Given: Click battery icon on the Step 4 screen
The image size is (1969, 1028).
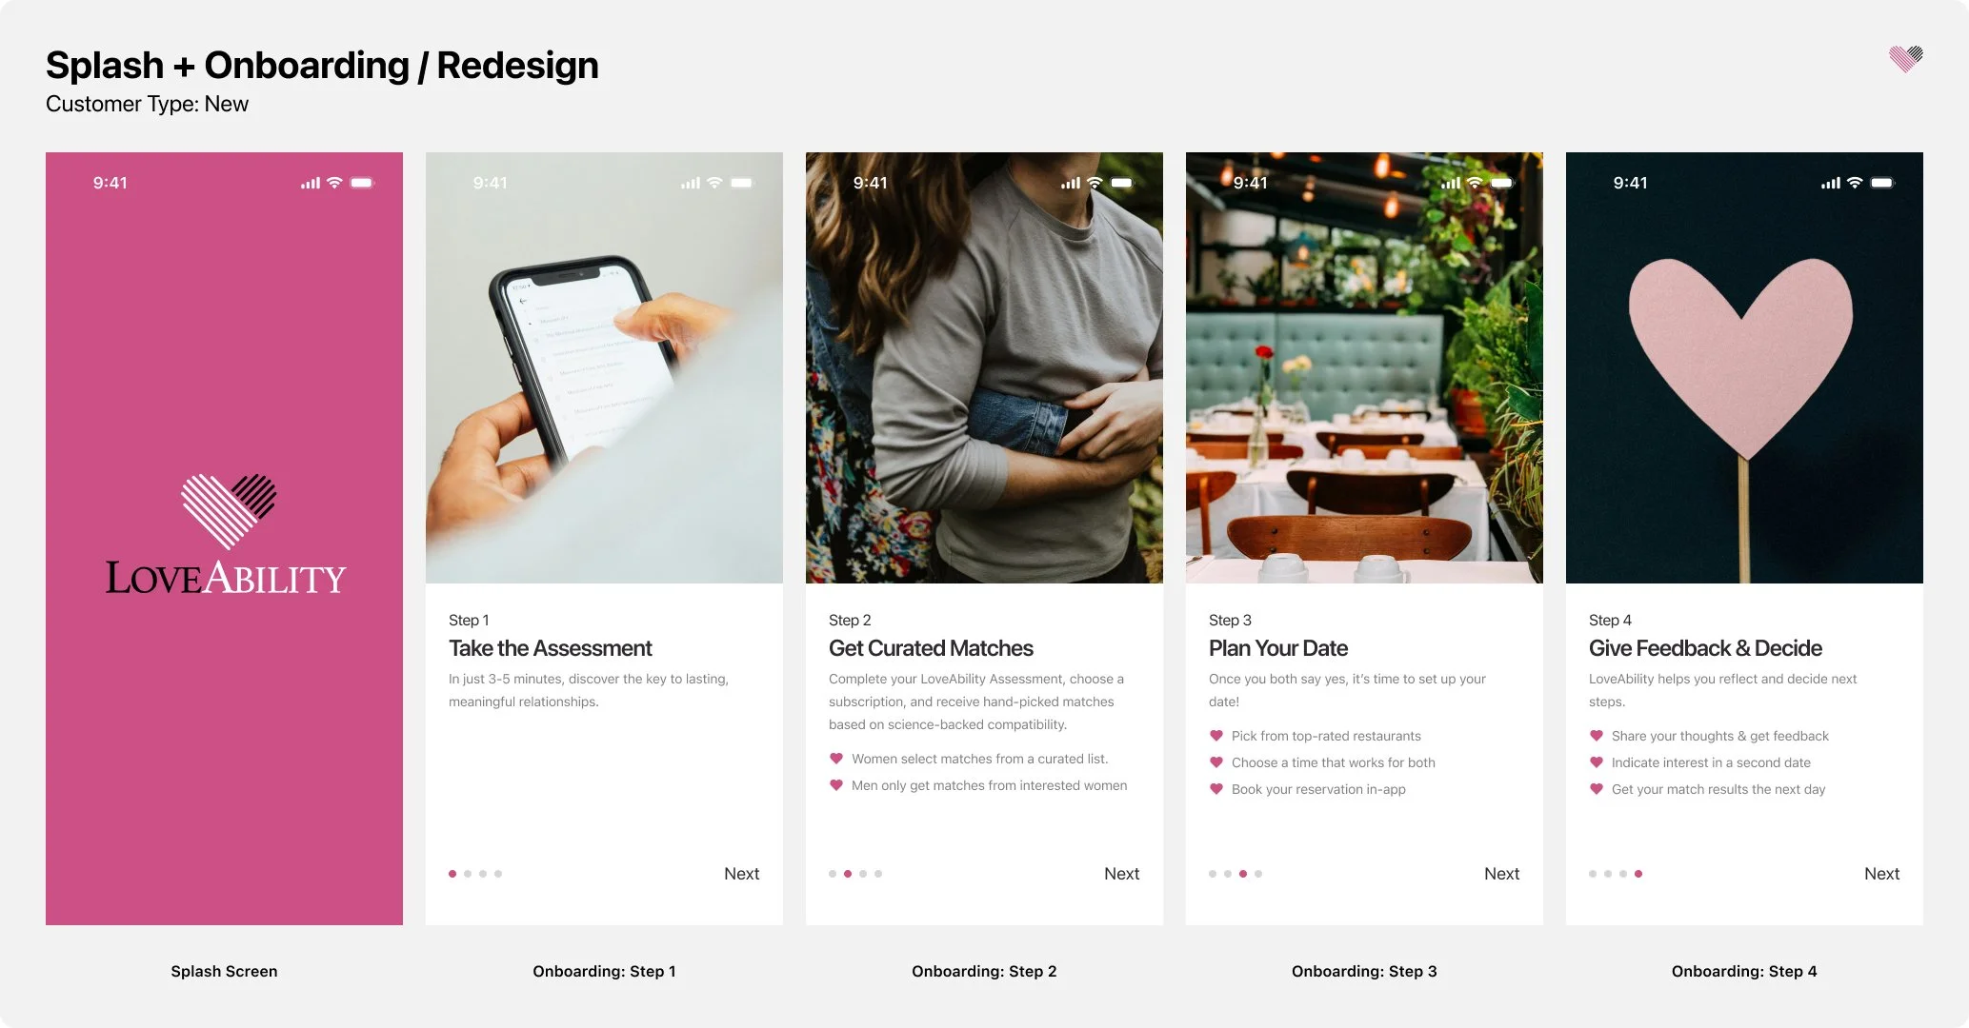Looking at the screenshot, I should coord(1882,183).
